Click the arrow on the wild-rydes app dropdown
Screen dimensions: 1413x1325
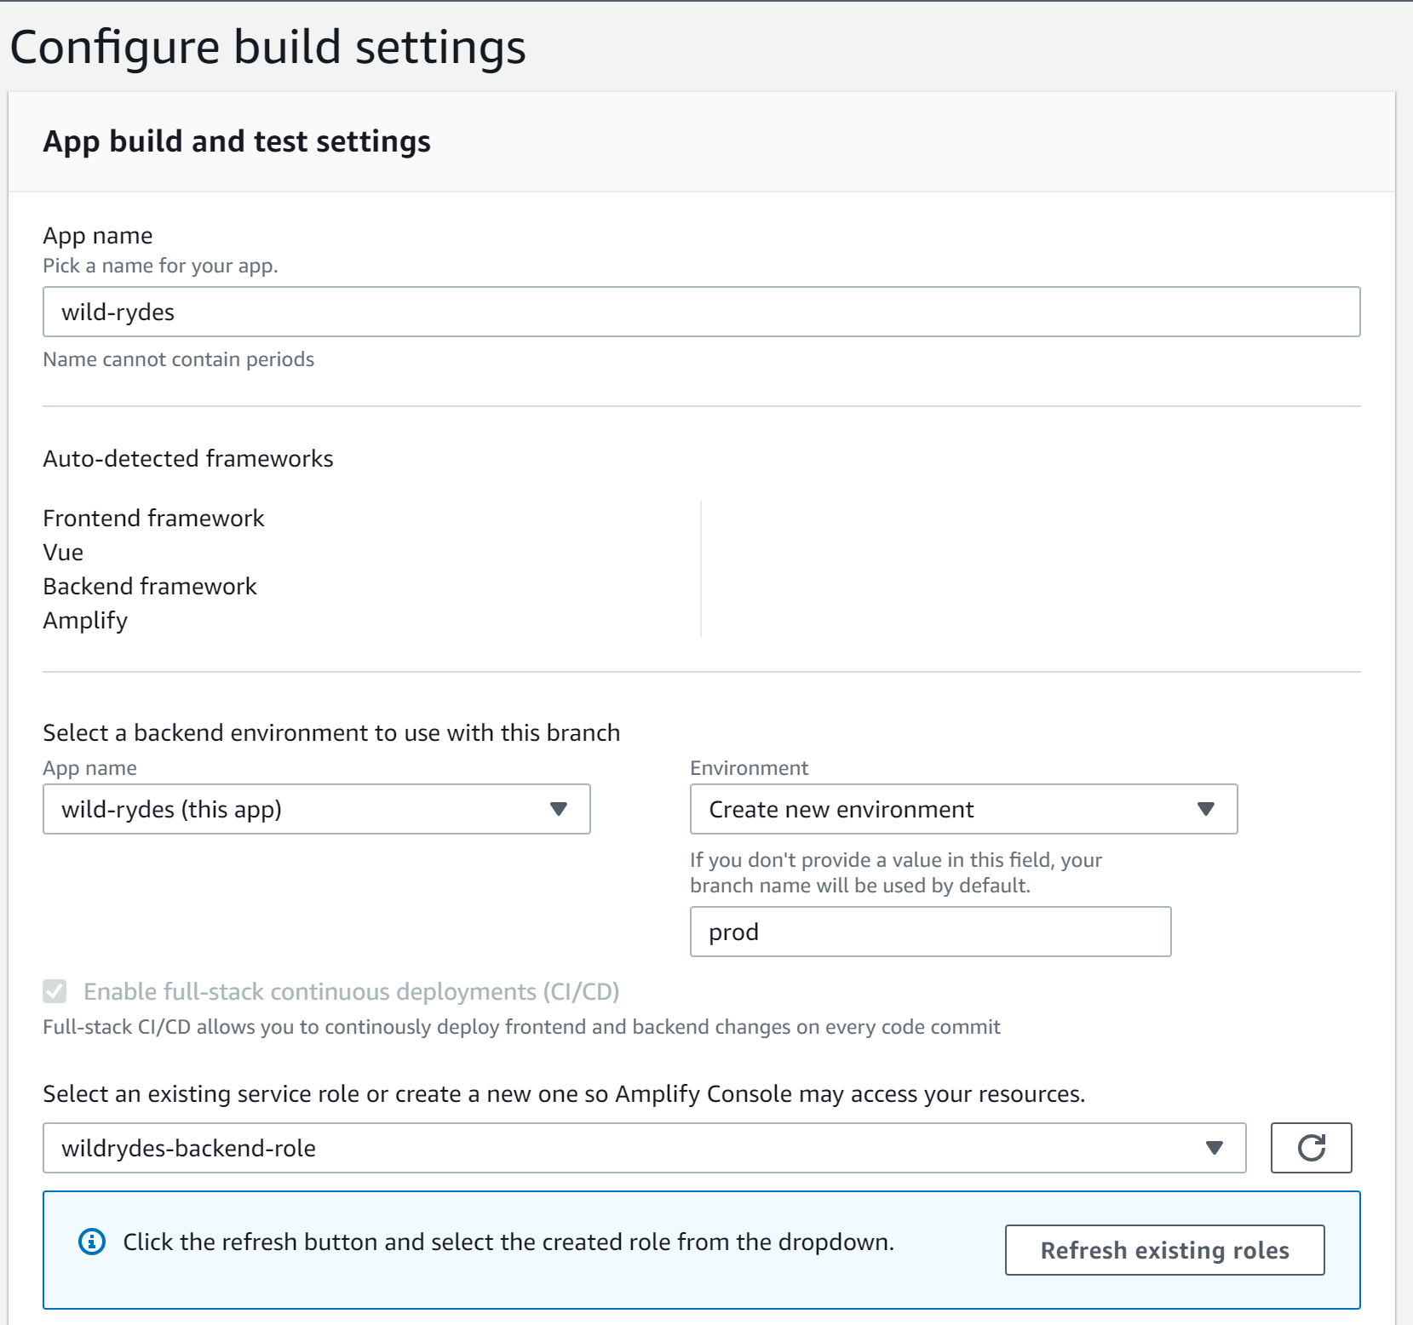559,809
